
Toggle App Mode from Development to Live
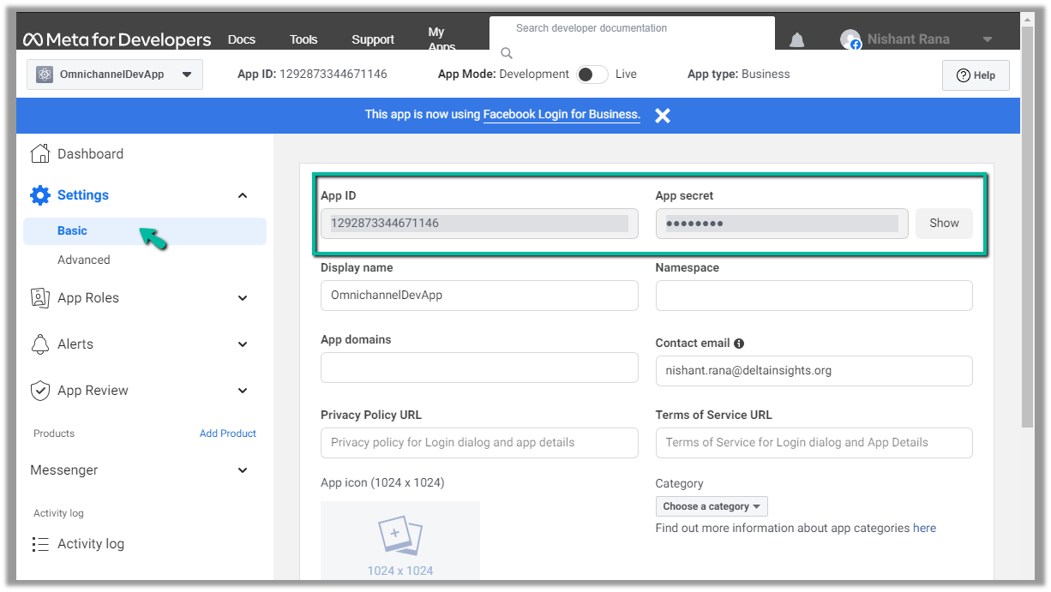coord(592,75)
